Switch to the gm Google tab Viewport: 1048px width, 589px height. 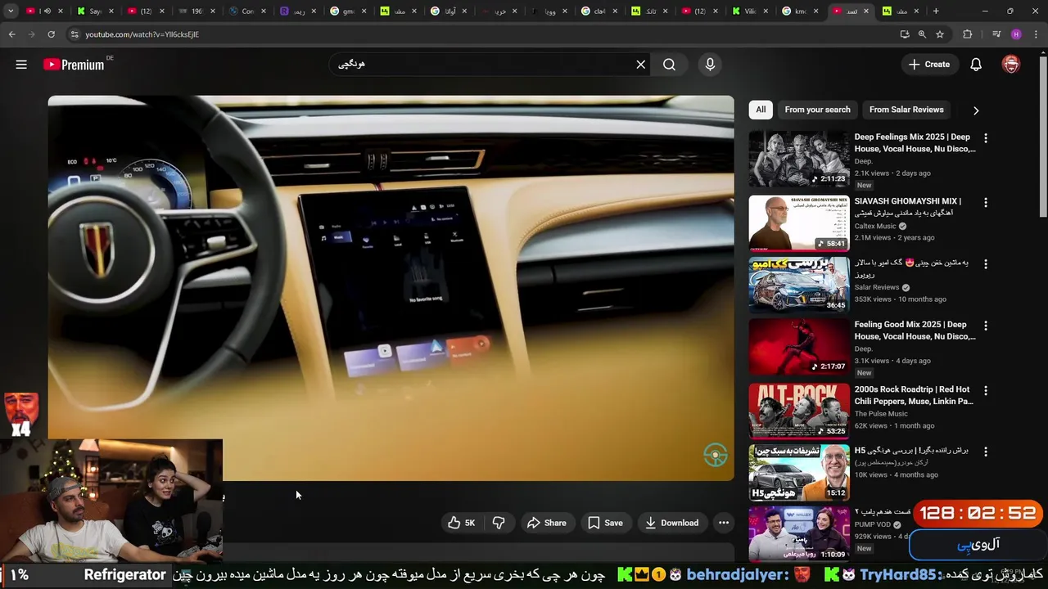(x=350, y=11)
